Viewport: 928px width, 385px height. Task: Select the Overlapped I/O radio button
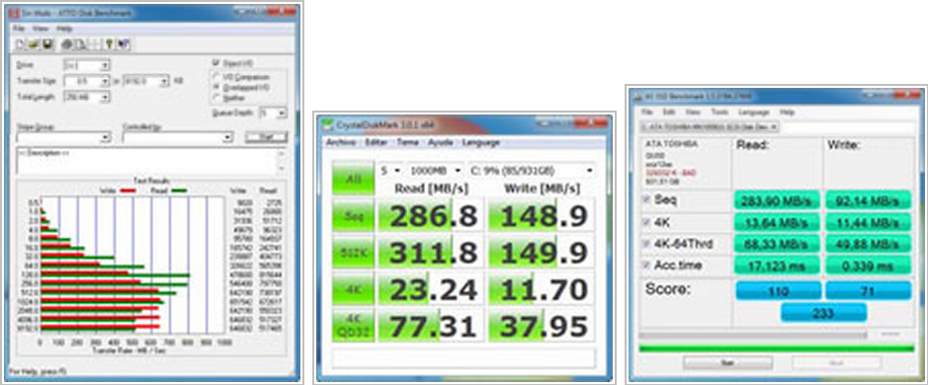click(x=216, y=87)
